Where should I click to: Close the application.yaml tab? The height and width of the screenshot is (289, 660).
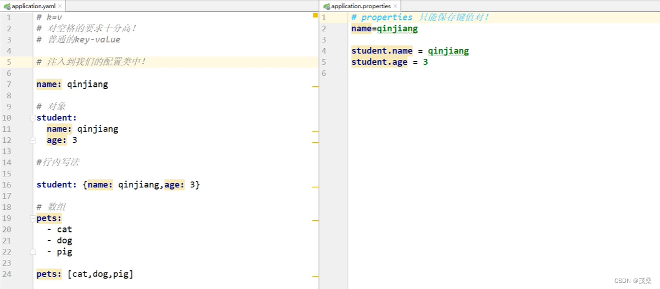[60, 7]
